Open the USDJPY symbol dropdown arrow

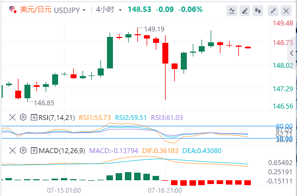[x=84, y=10]
